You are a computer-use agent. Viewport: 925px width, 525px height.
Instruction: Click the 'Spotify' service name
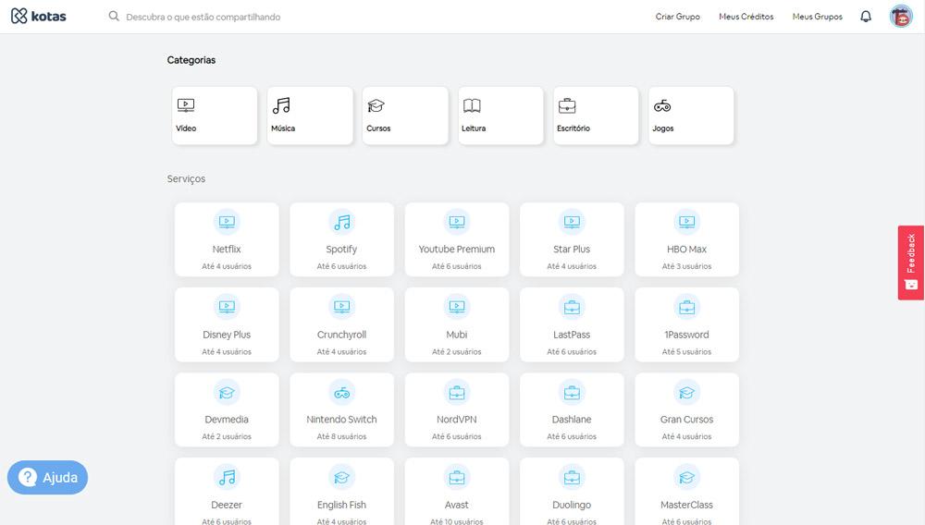(341, 250)
